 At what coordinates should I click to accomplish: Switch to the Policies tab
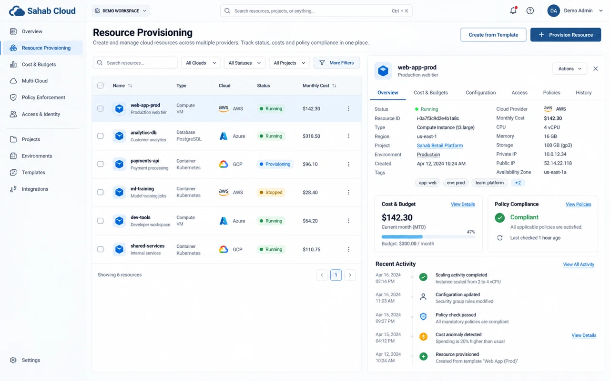tap(551, 93)
